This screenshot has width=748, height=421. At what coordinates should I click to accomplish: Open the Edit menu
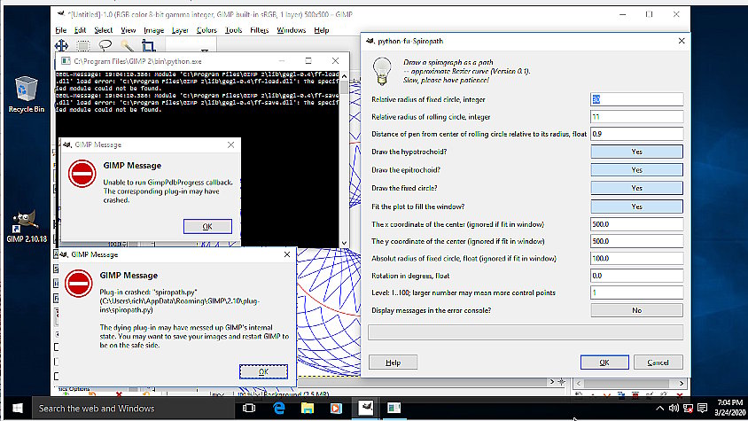(x=80, y=30)
